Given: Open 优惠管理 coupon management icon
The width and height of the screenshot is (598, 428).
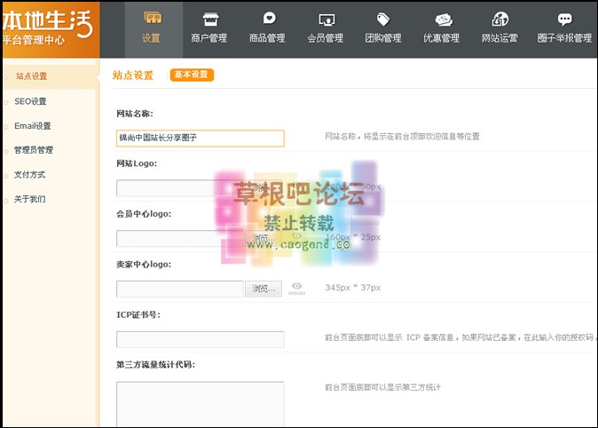Looking at the screenshot, I should [442, 20].
